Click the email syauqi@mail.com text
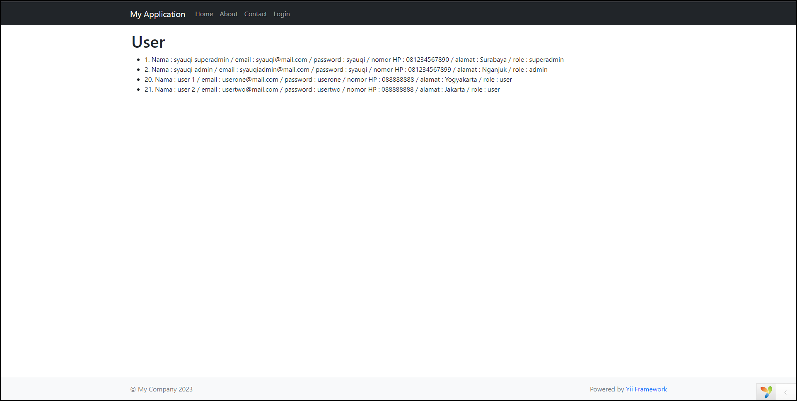The height and width of the screenshot is (401, 797). coord(281,59)
